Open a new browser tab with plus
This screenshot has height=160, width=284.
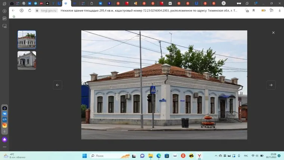[223, 3]
